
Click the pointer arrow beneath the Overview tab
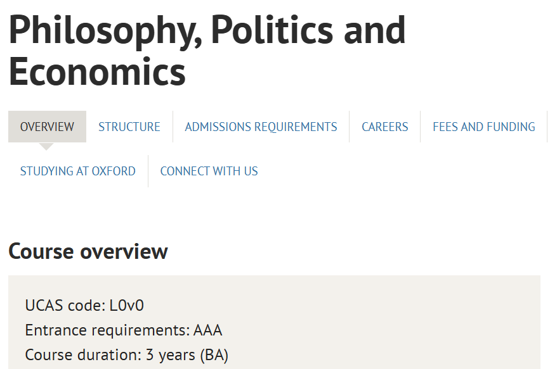click(x=46, y=146)
